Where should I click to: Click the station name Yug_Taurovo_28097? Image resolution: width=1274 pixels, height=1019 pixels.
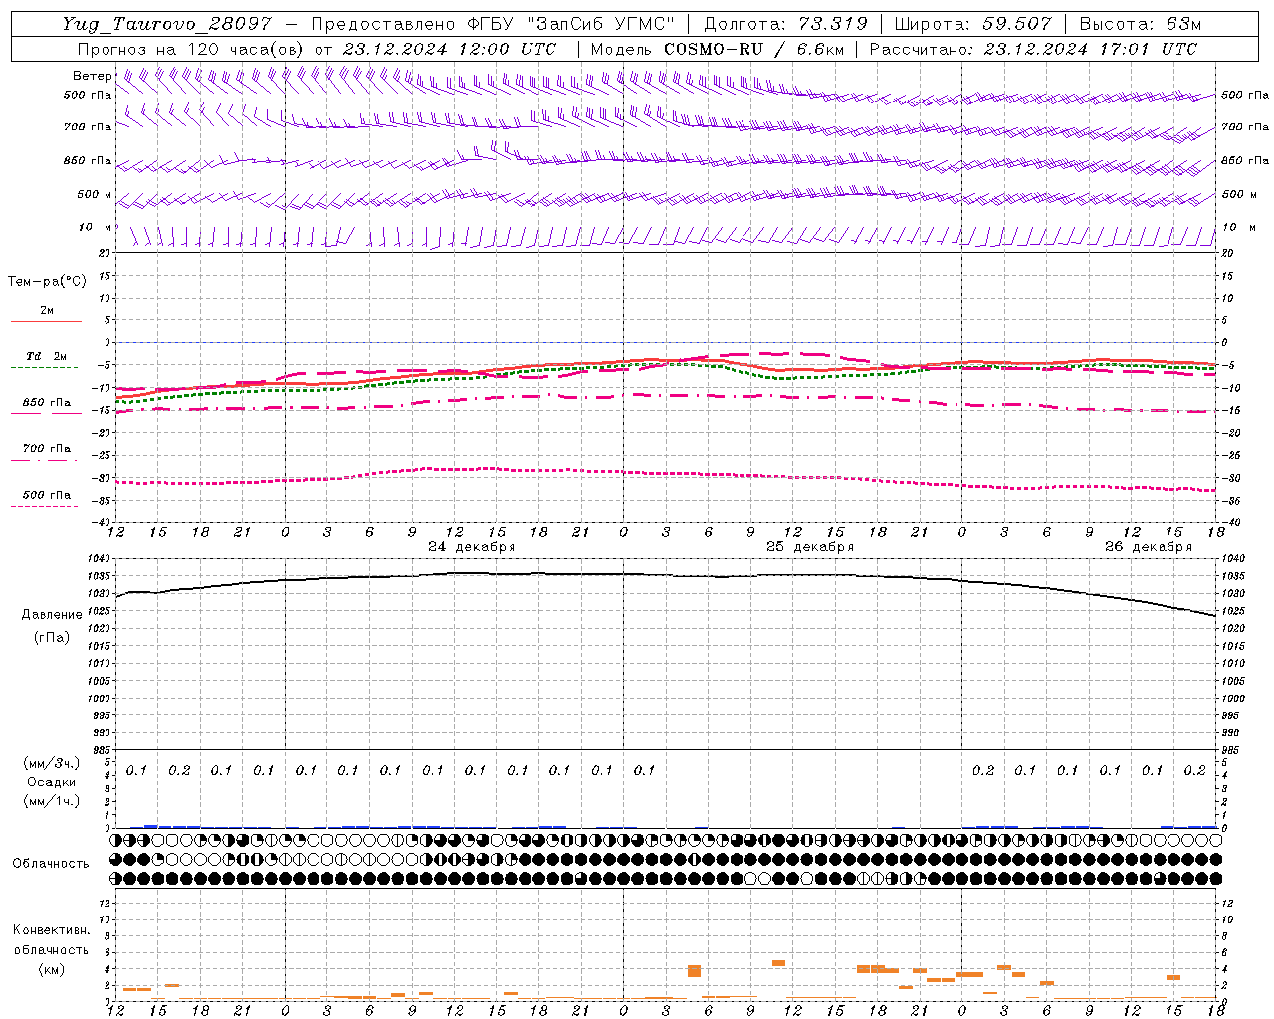point(166,24)
